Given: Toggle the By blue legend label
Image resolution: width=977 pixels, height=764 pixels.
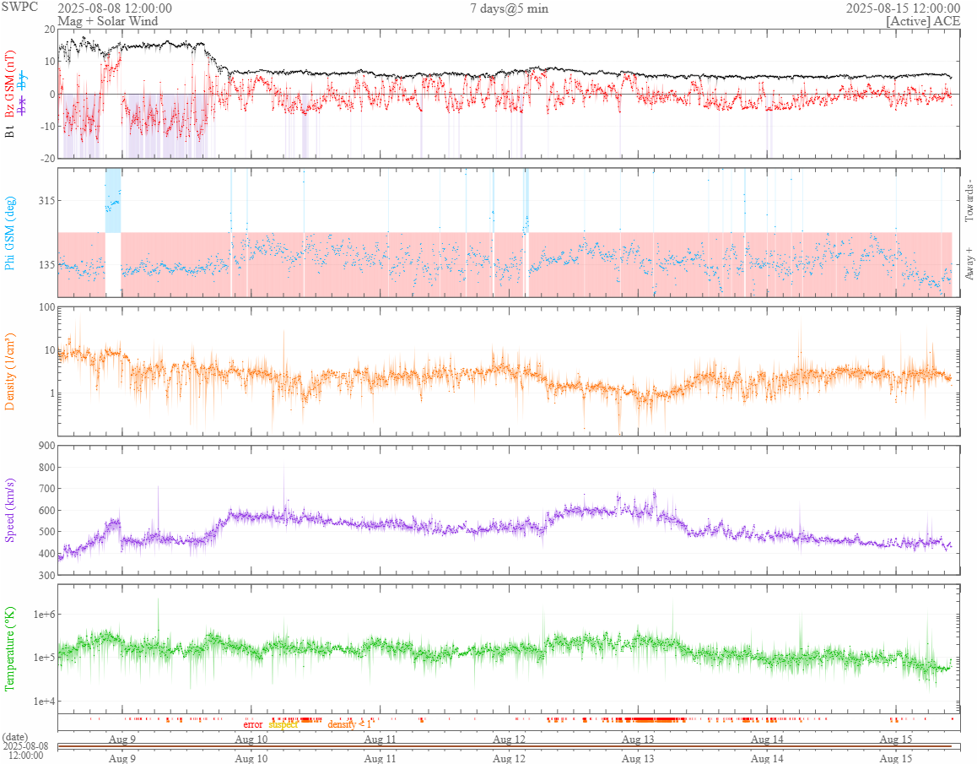Looking at the screenshot, I should pyautogui.click(x=23, y=79).
